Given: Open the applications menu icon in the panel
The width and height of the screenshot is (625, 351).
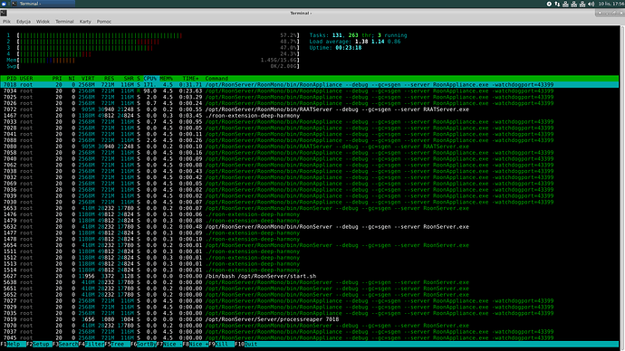Looking at the screenshot, I should click(x=4, y=4).
